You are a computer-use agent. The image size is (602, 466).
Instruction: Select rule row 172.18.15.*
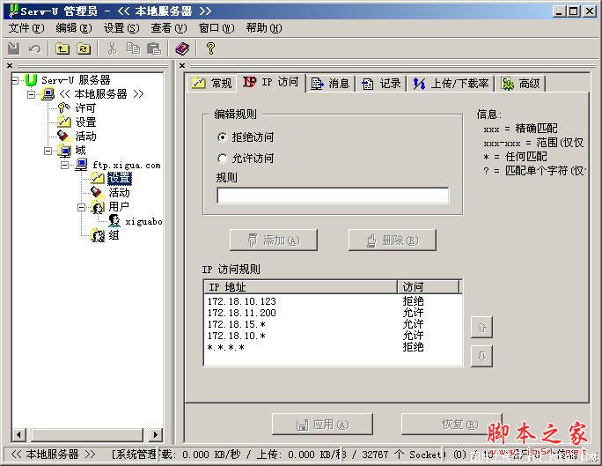coord(333,324)
